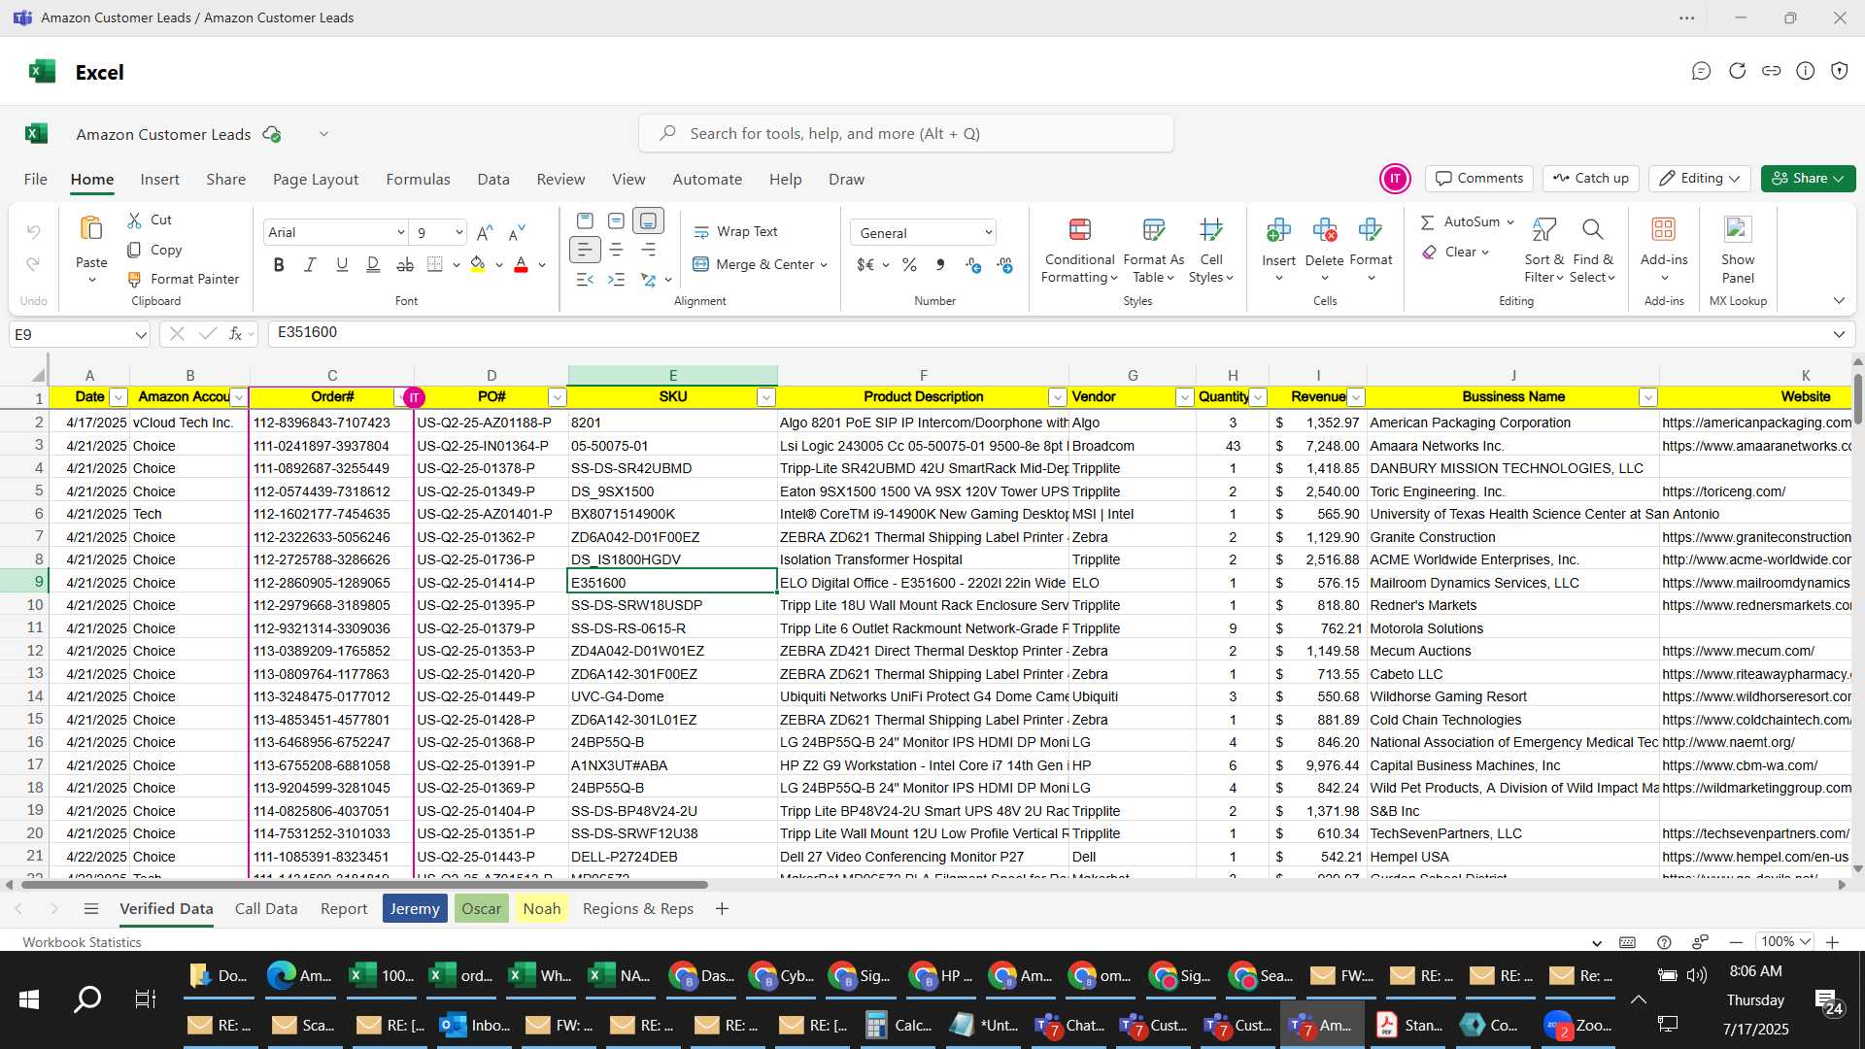This screenshot has height=1049, width=1865.
Task: Open the General number format dropdown
Action: pyautogui.click(x=988, y=232)
